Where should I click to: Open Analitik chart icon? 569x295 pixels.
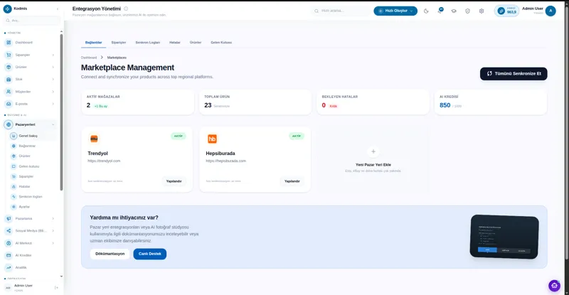point(9,267)
